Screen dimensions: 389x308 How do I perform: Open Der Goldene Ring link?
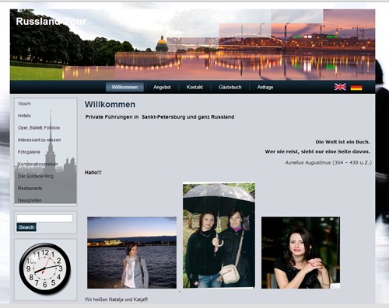pyautogui.click(x=36, y=176)
